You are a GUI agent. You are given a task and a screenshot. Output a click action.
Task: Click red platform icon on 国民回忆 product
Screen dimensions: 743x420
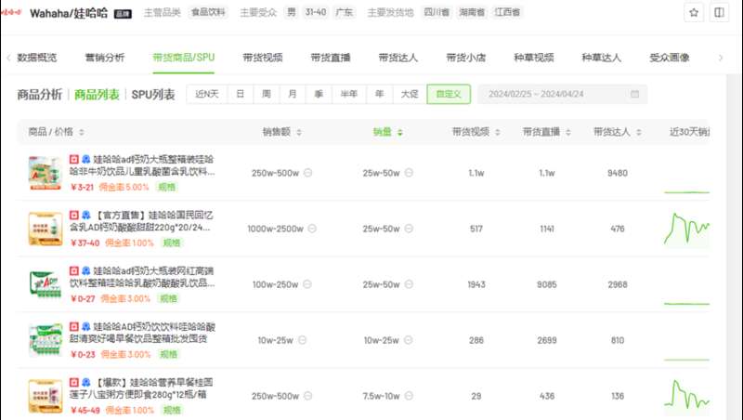tap(74, 216)
